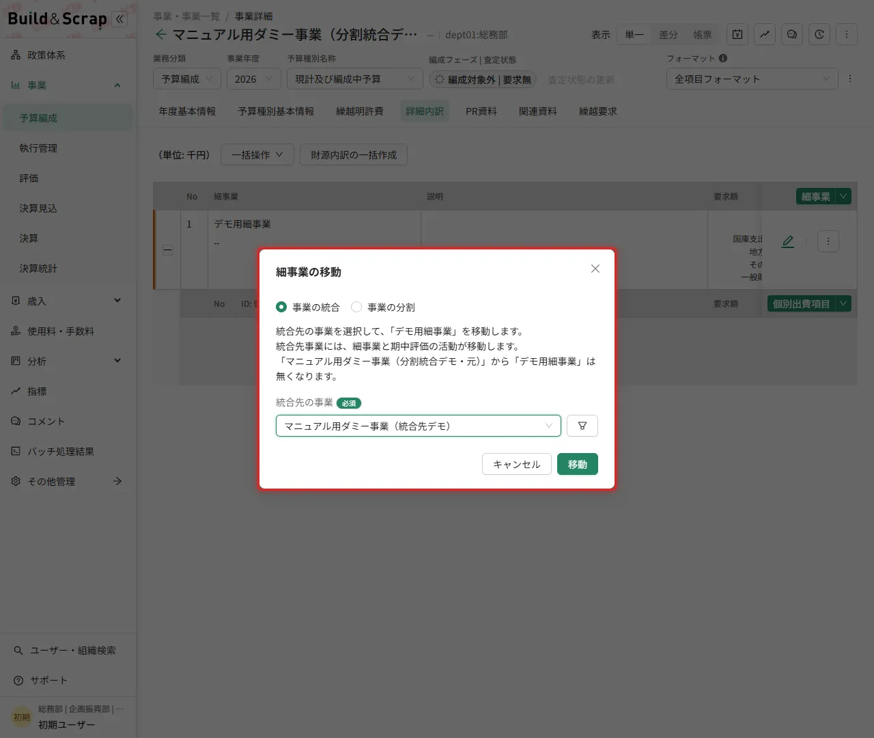Viewport: 874px width, 738px height.
Task: Click the info icon next to フォーマット
Action: click(723, 58)
